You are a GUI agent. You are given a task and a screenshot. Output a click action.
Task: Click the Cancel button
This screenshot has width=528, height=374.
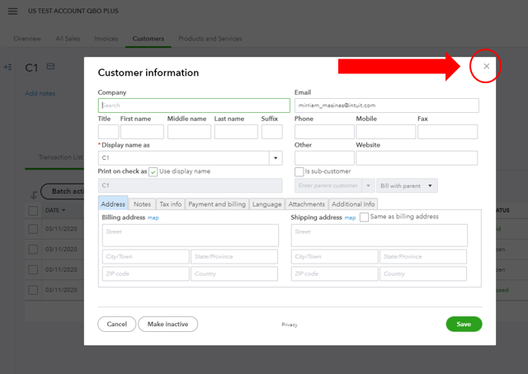point(116,324)
